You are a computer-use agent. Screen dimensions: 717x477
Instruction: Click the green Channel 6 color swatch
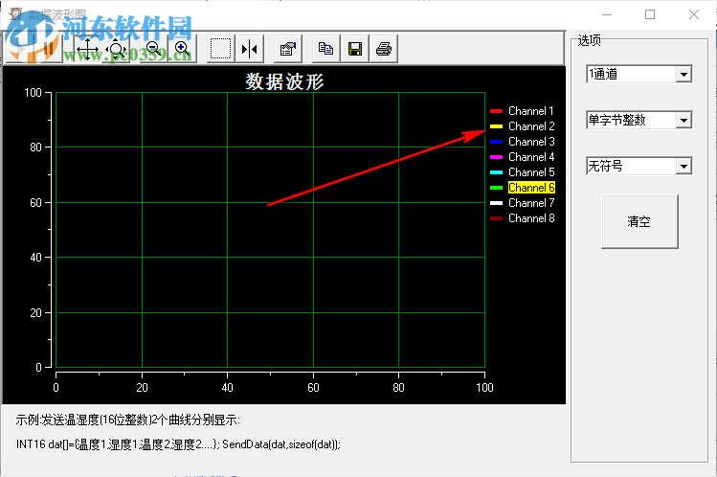click(496, 188)
